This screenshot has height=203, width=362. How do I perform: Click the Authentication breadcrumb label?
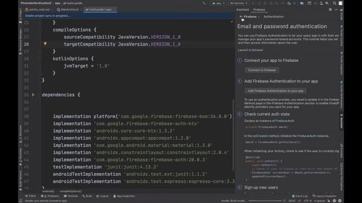click(x=274, y=16)
